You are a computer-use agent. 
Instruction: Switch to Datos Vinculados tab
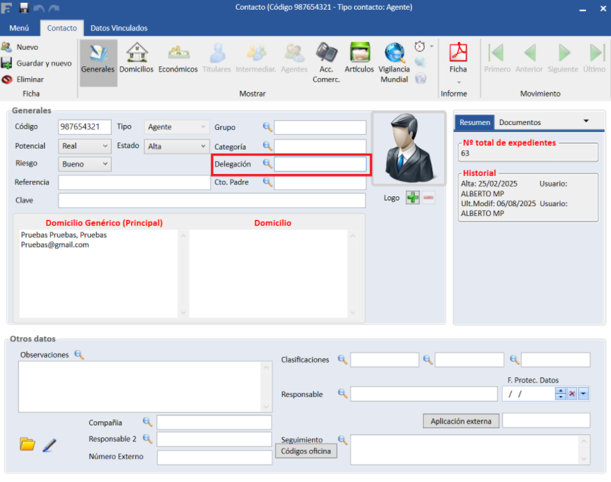pos(119,28)
